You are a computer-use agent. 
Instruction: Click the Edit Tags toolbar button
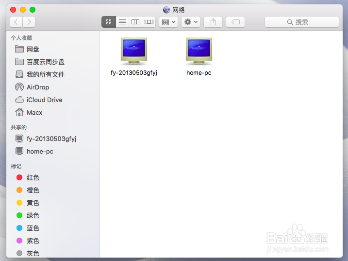pyautogui.click(x=235, y=22)
